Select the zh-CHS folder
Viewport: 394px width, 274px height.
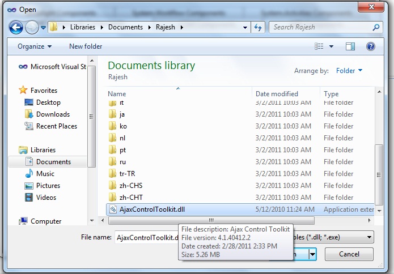click(x=240, y=186)
